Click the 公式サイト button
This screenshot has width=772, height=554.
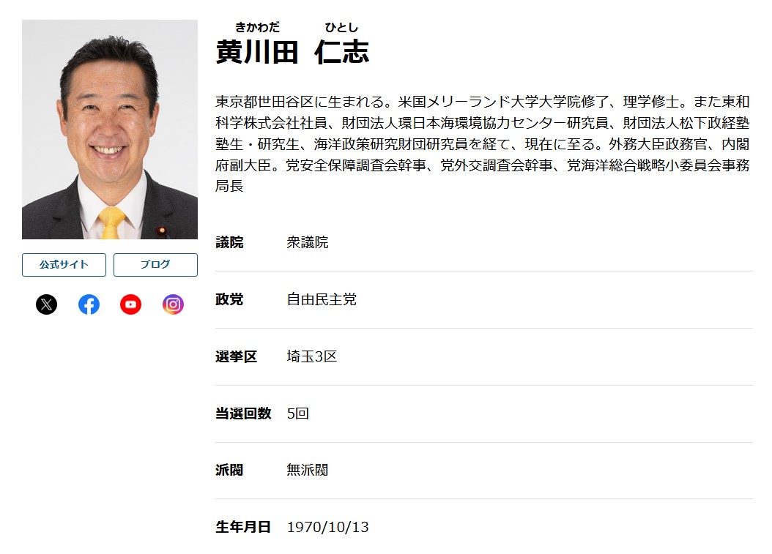coord(64,265)
